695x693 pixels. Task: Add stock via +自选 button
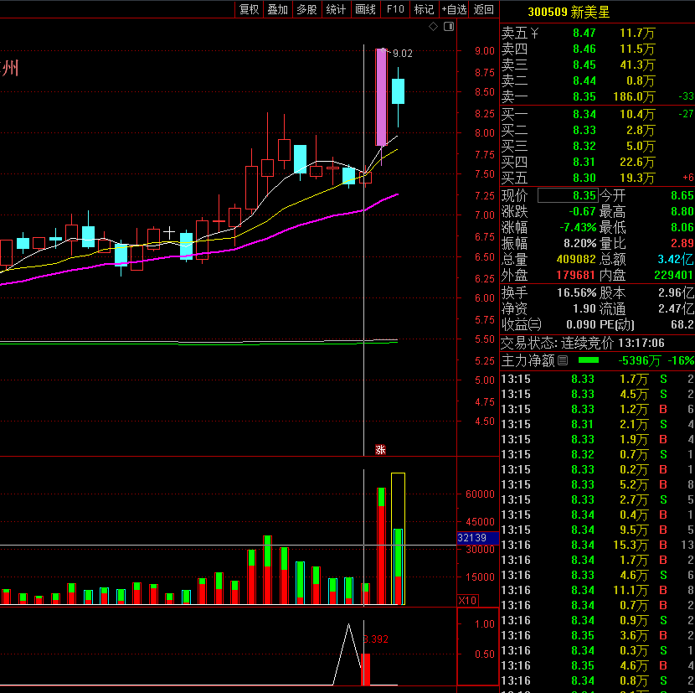(454, 9)
